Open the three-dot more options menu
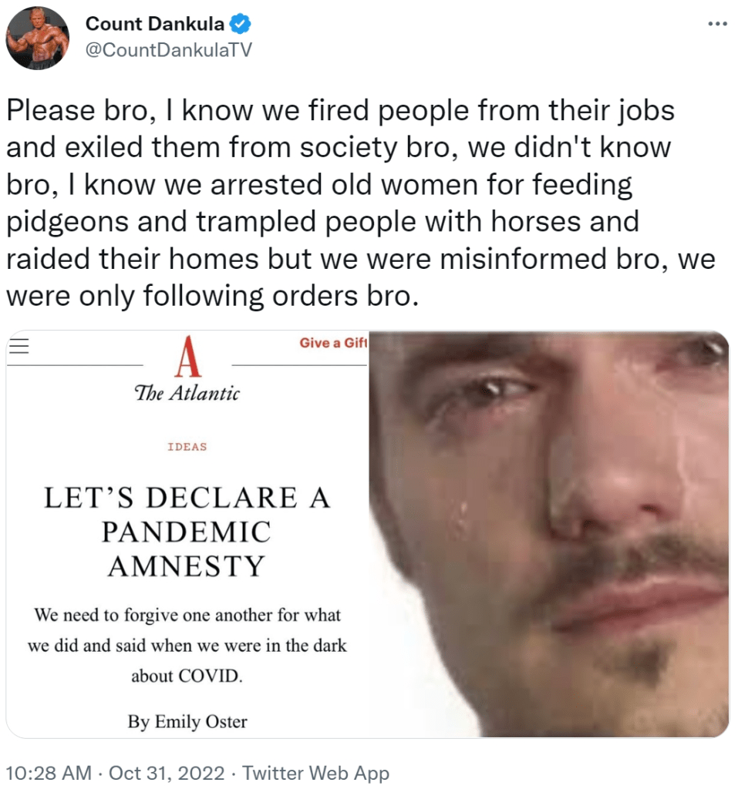 pyautogui.click(x=717, y=24)
